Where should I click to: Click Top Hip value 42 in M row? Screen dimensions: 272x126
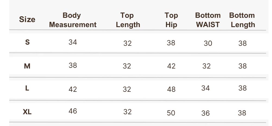click(x=171, y=66)
